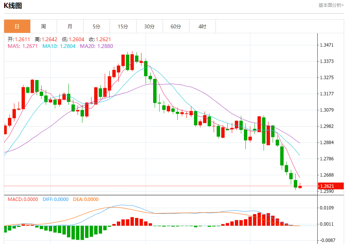
Task: Open the 30分 interval tab
Action: [150, 26]
